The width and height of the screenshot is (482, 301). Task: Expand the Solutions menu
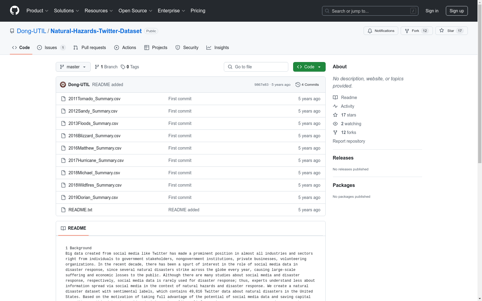click(67, 11)
